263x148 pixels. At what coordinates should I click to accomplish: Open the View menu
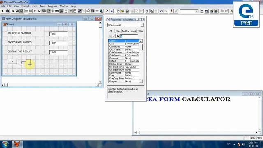tap(16, 6)
